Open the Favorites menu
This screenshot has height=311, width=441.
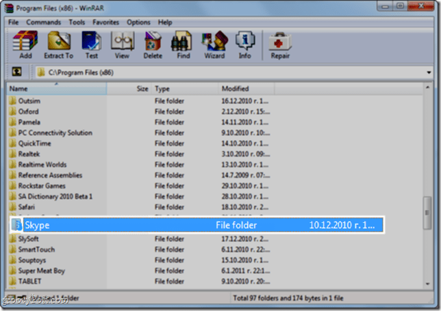point(105,22)
